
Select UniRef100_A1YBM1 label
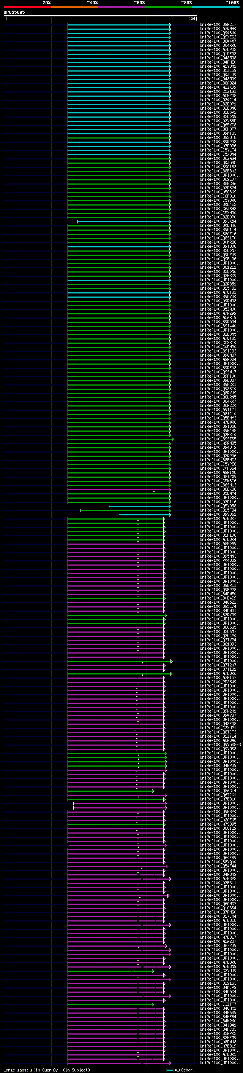pos(218,66)
